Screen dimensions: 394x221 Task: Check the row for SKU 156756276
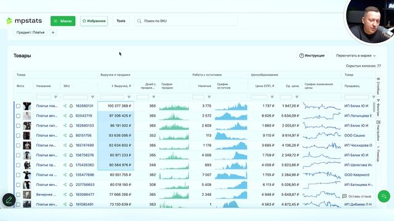(18, 155)
